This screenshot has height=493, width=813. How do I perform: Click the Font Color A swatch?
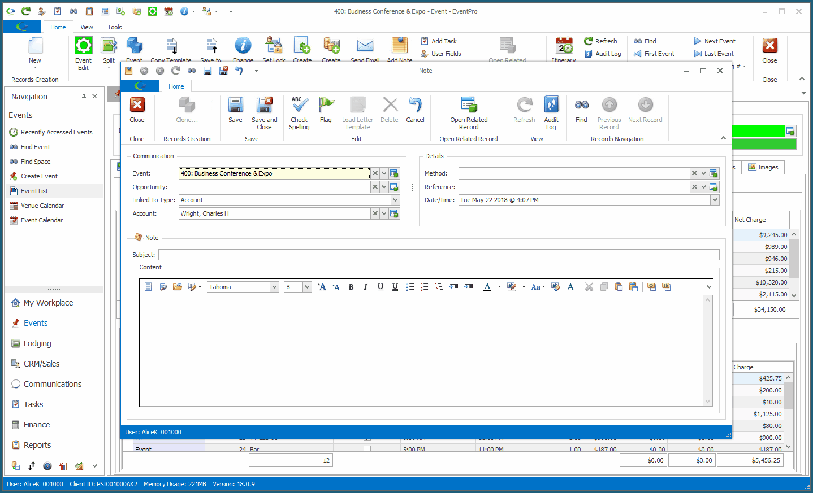(x=487, y=287)
